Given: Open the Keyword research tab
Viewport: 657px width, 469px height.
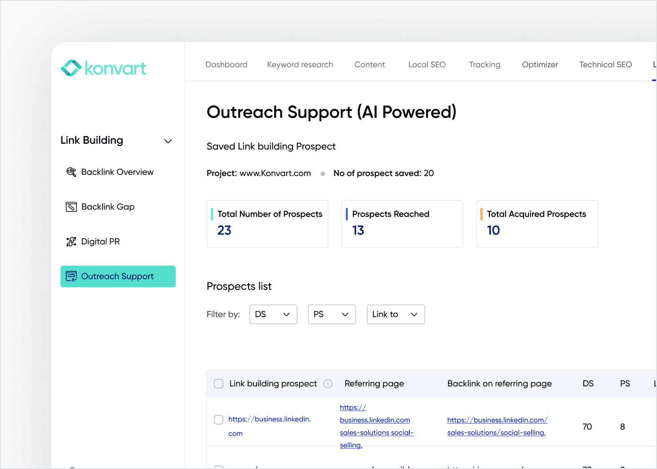Looking at the screenshot, I should tap(300, 64).
